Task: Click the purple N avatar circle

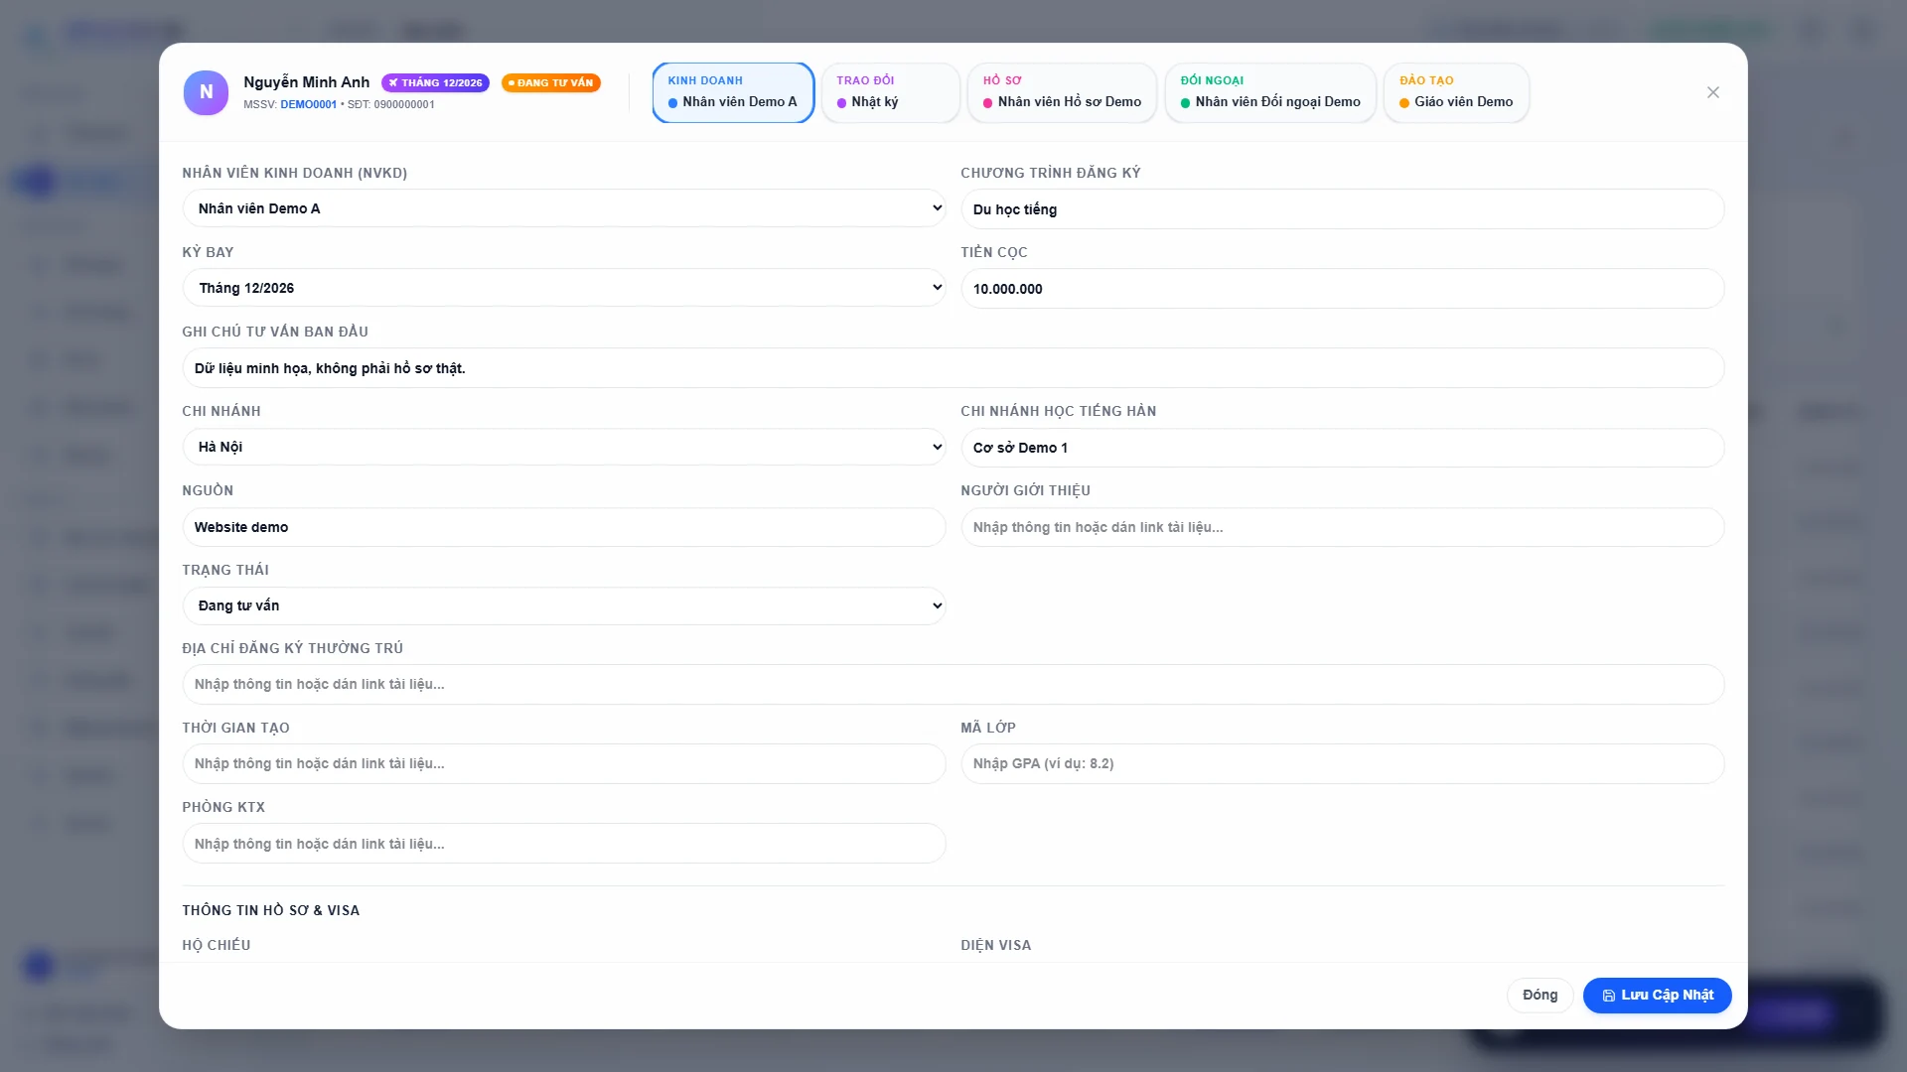Action: click(206, 92)
